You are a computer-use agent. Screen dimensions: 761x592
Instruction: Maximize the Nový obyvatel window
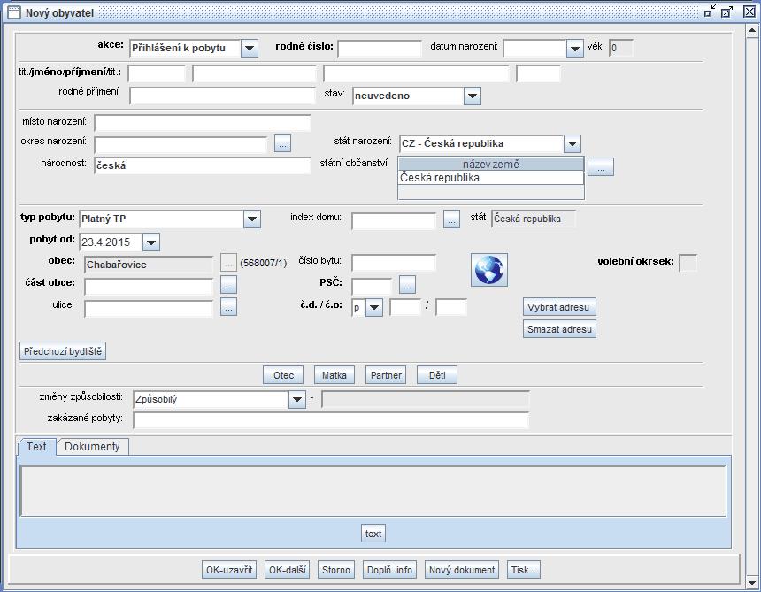727,12
